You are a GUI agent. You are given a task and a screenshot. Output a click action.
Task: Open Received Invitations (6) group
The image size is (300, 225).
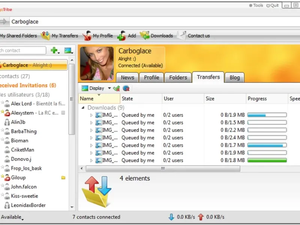point(28,85)
